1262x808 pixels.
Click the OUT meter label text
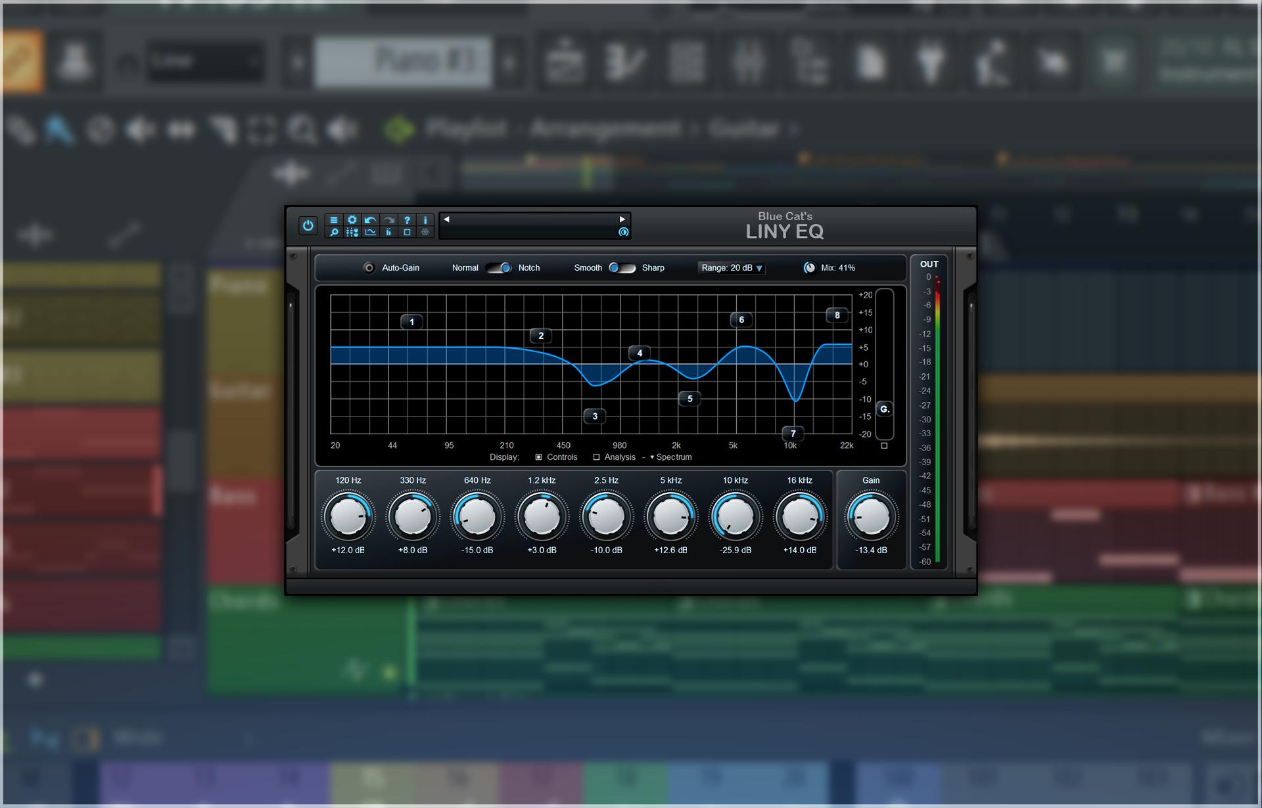929,264
